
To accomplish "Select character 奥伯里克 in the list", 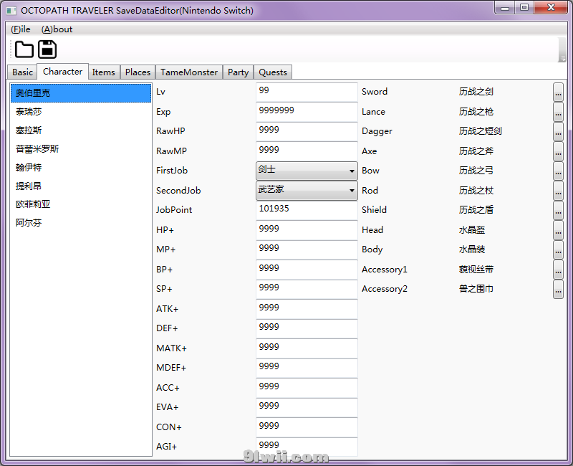I will (x=81, y=93).
